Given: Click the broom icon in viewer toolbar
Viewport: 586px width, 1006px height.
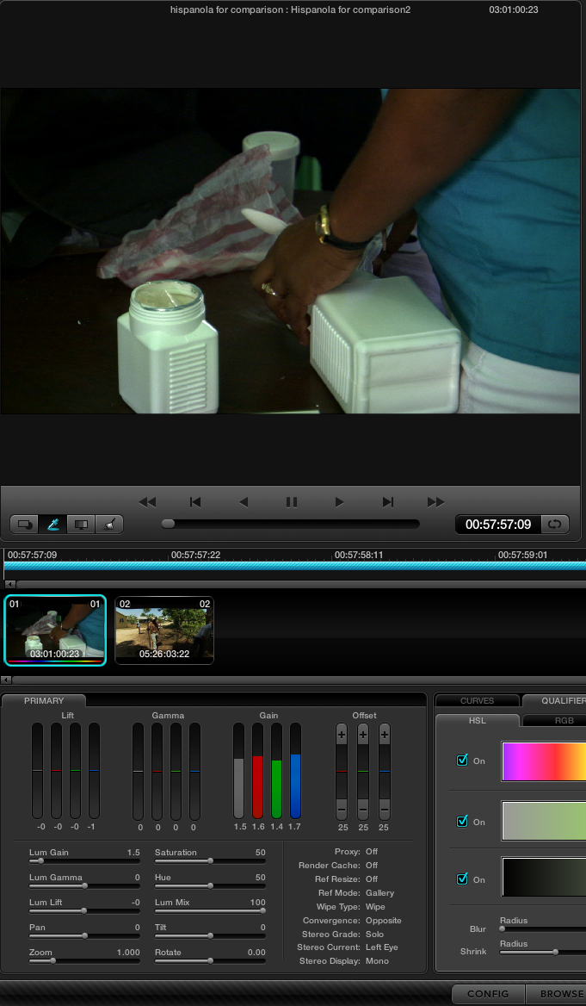Looking at the screenshot, I should tap(109, 524).
